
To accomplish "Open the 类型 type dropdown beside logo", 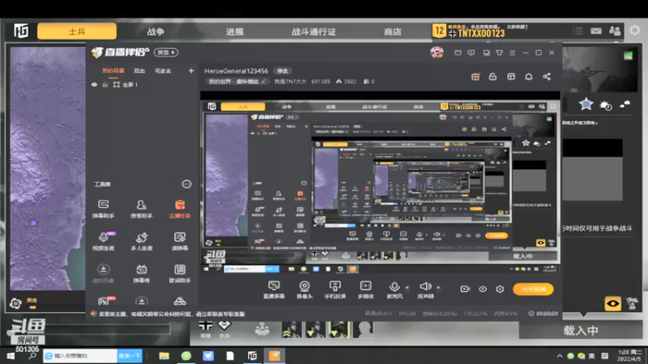I will point(166,53).
